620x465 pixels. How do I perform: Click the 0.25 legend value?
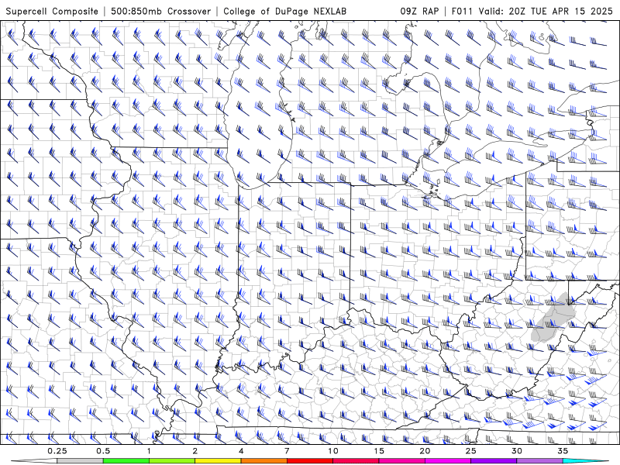click(x=57, y=451)
